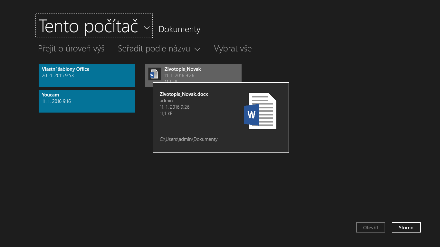Click the 11,1 kB file size in the tooltip

166,114
